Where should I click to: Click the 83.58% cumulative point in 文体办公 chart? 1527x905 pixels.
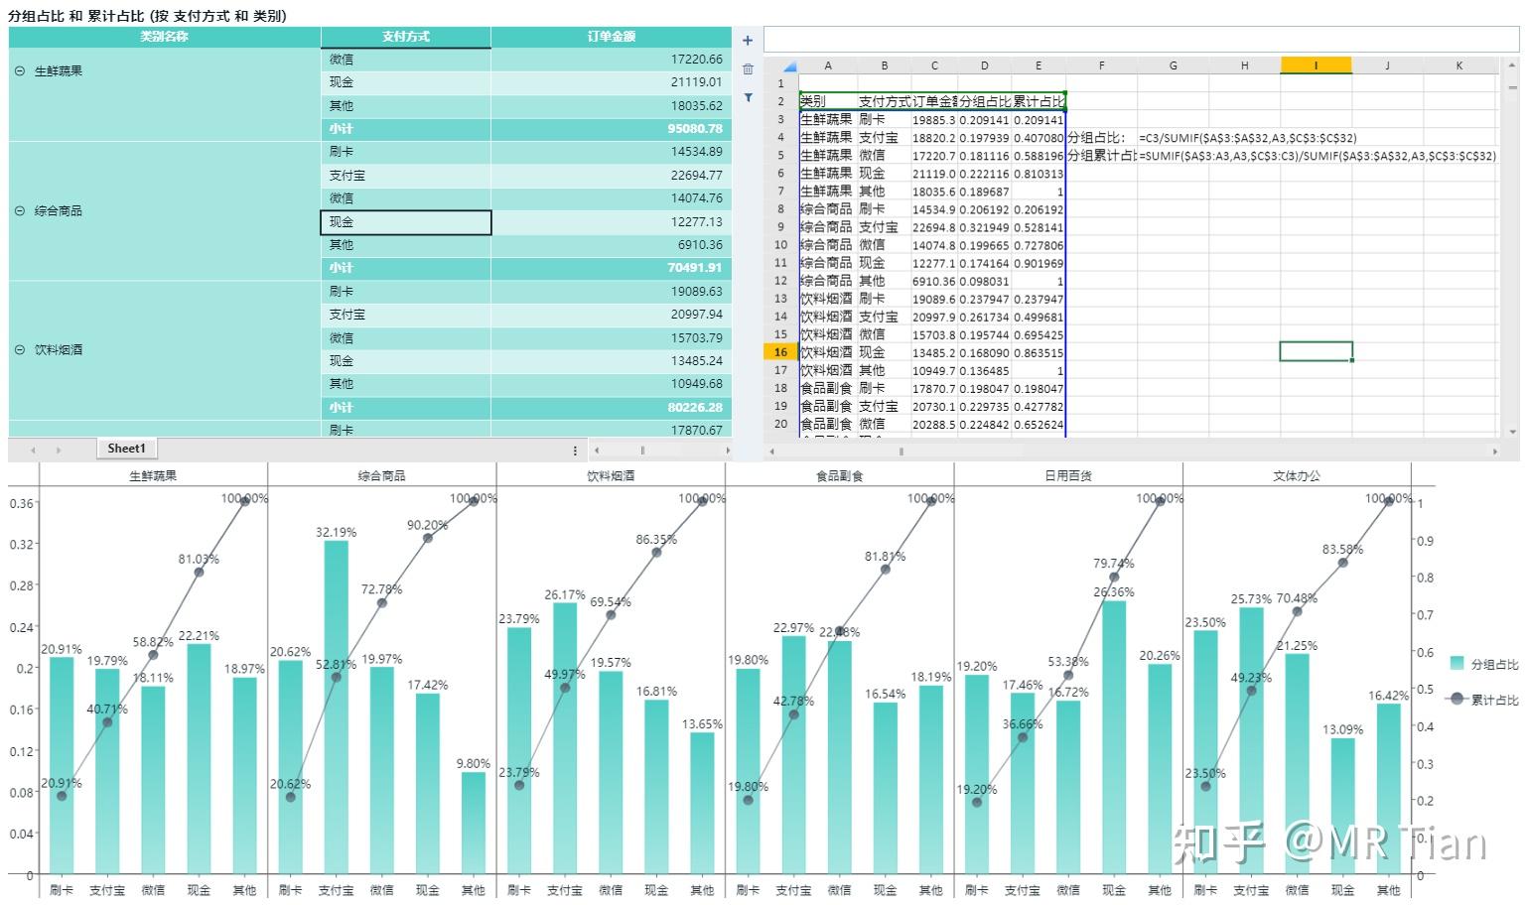pos(1342,563)
